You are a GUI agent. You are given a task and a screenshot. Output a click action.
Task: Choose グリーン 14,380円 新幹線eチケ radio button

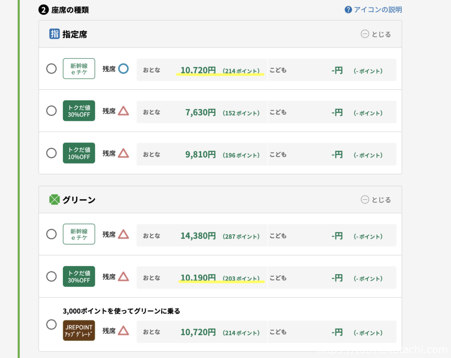pyautogui.click(x=52, y=234)
